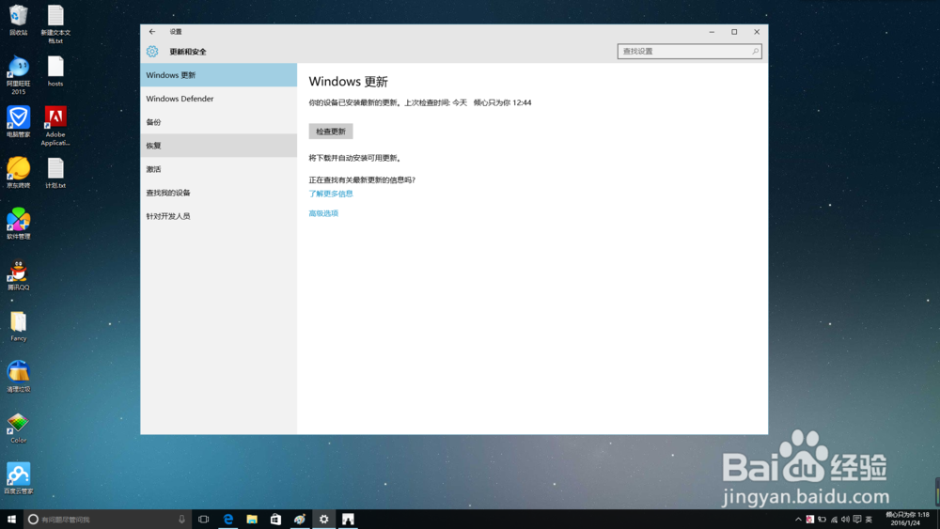Image resolution: width=940 pixels, height=529 pixels.
Task: Open the taskbar clock and date
Action: pos(906,519)
